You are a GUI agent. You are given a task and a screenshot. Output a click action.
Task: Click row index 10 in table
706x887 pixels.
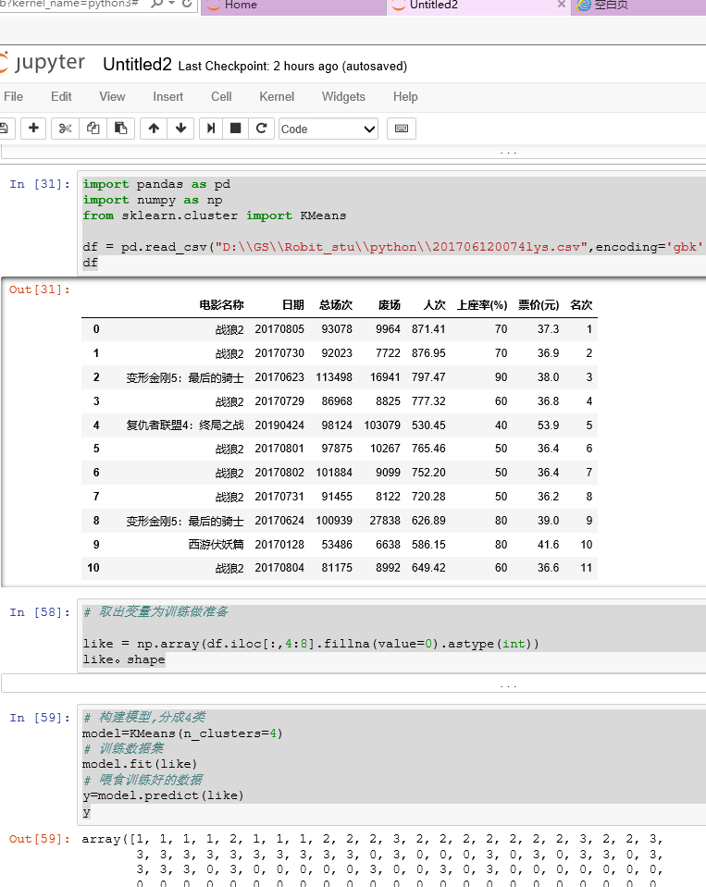tap(93, 567)
